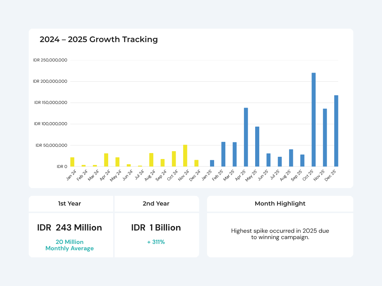Click the "2024 – 2025 Growth Tracking" title
382x286 pixels.
point(98,39)
